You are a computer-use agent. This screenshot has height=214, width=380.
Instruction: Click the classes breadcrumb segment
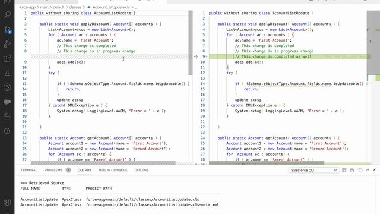75,7
